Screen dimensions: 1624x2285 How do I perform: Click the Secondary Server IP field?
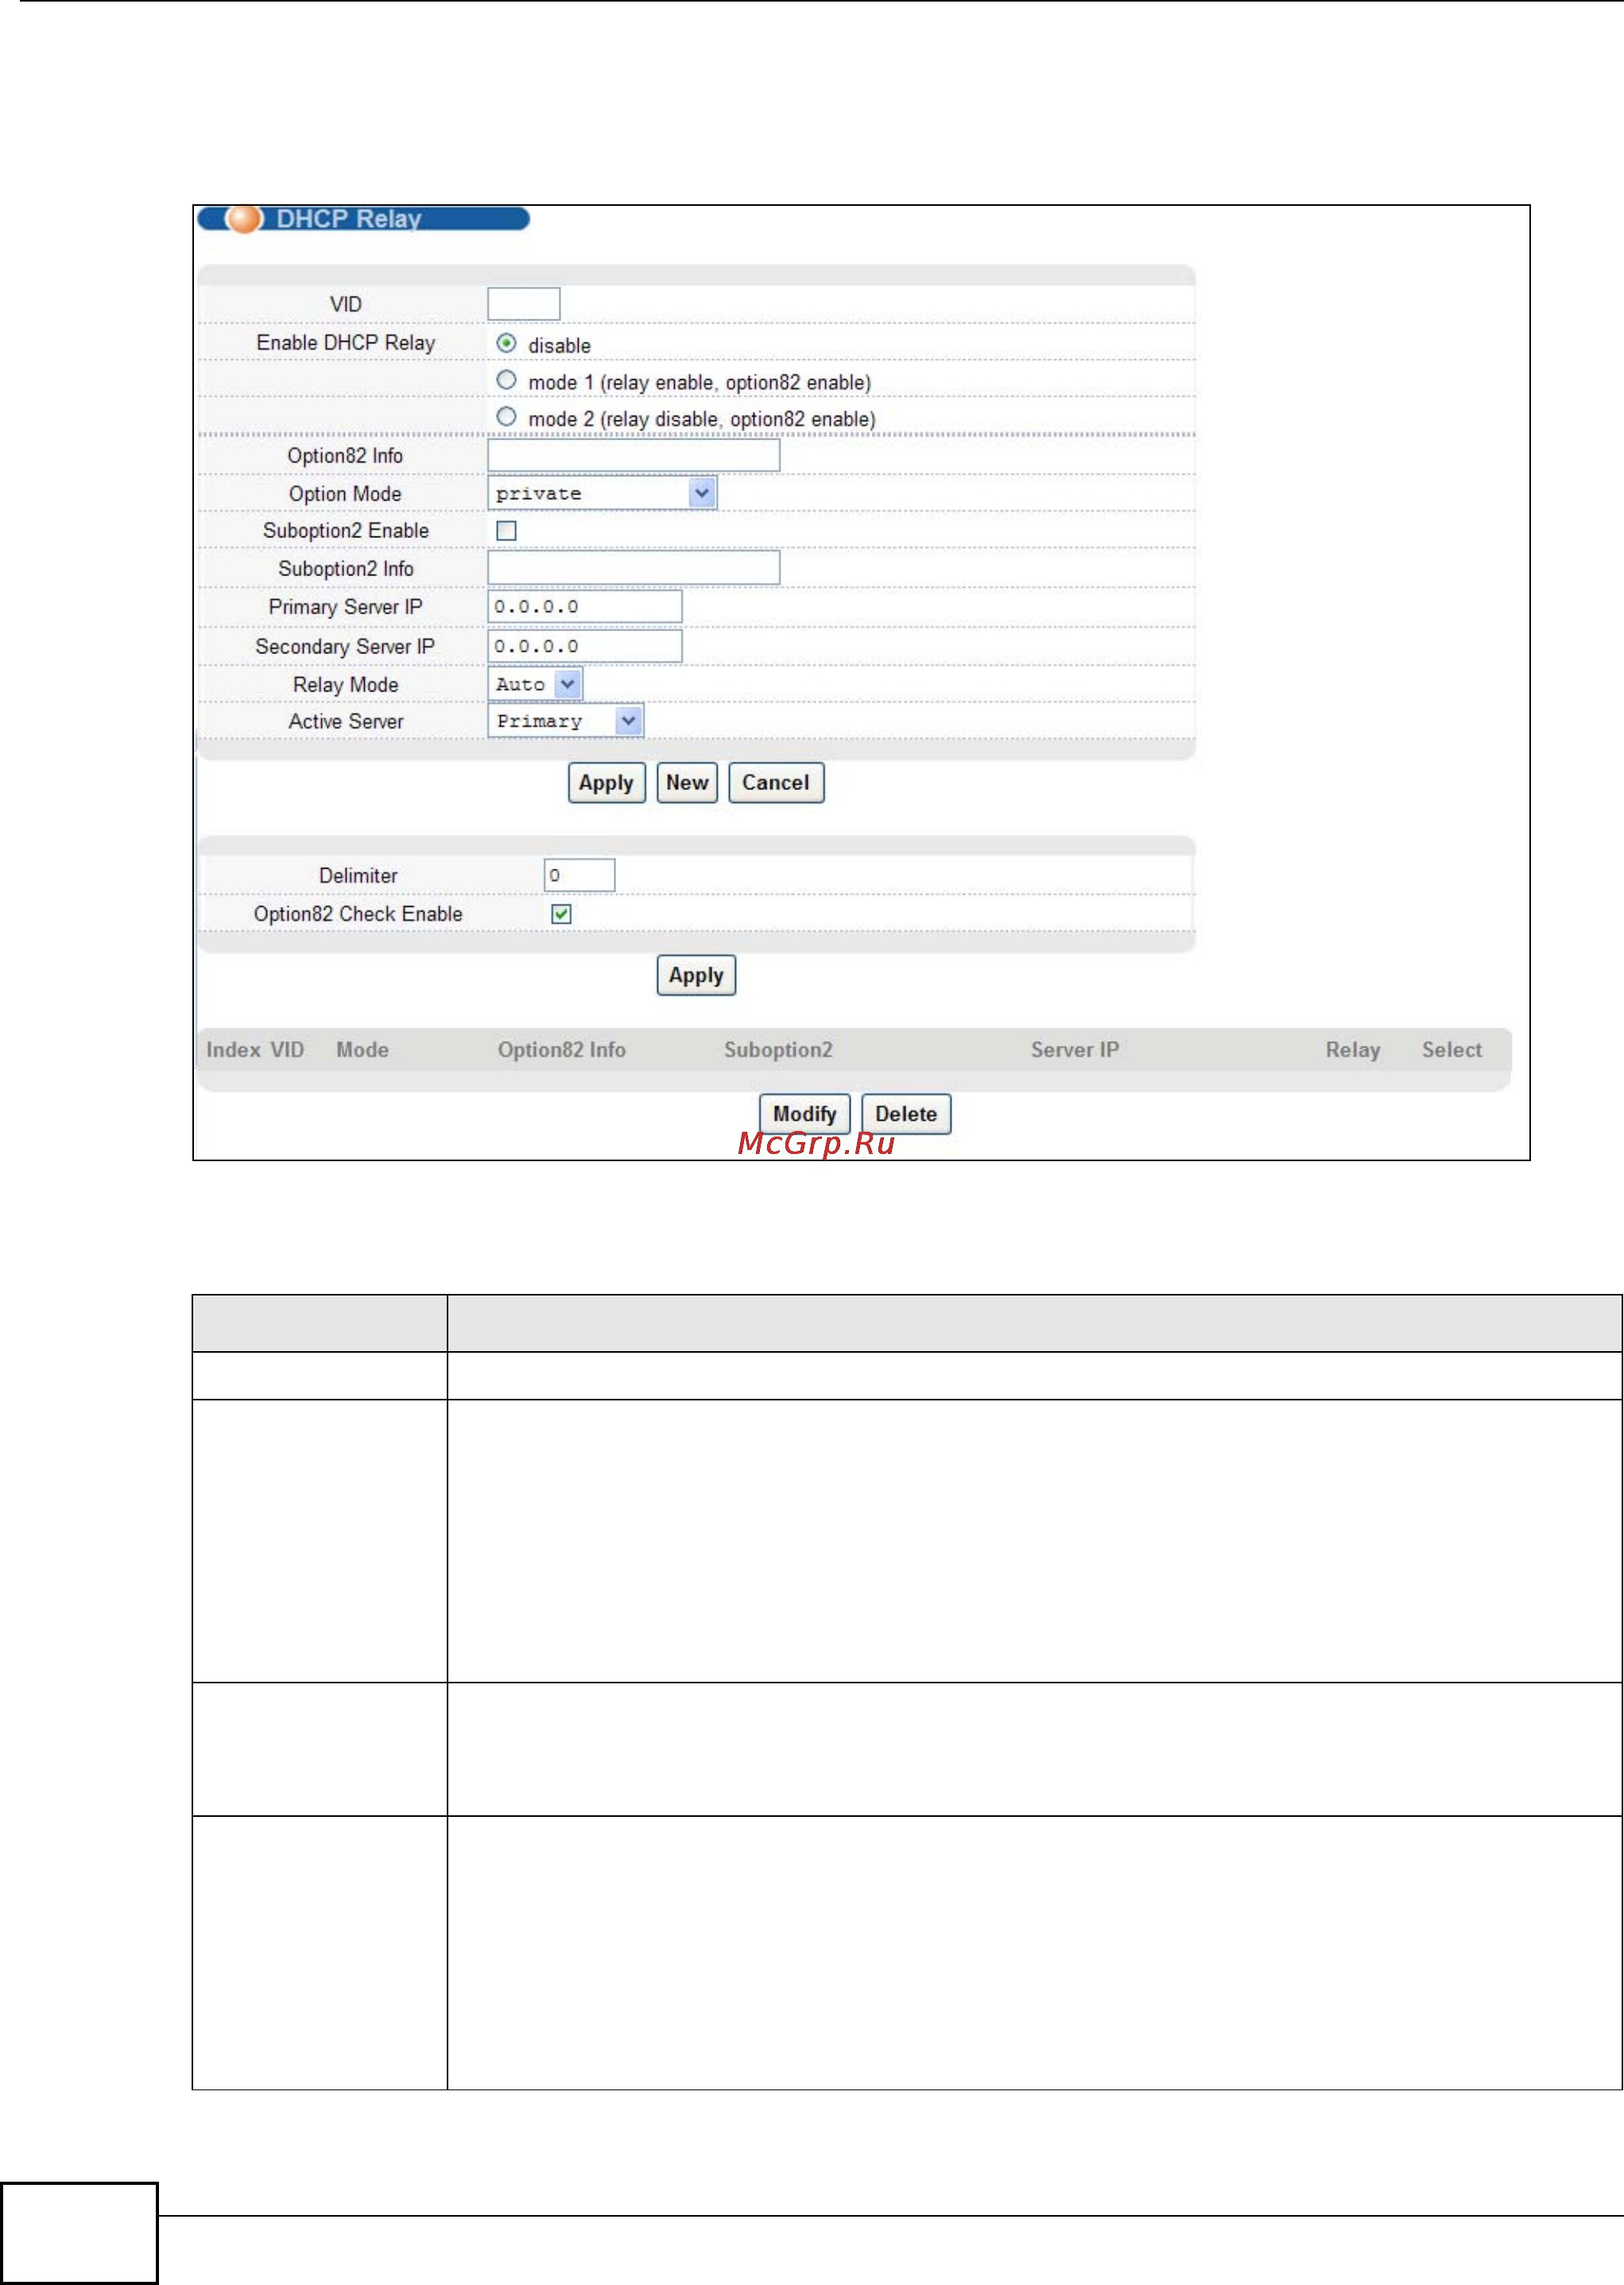584,645
